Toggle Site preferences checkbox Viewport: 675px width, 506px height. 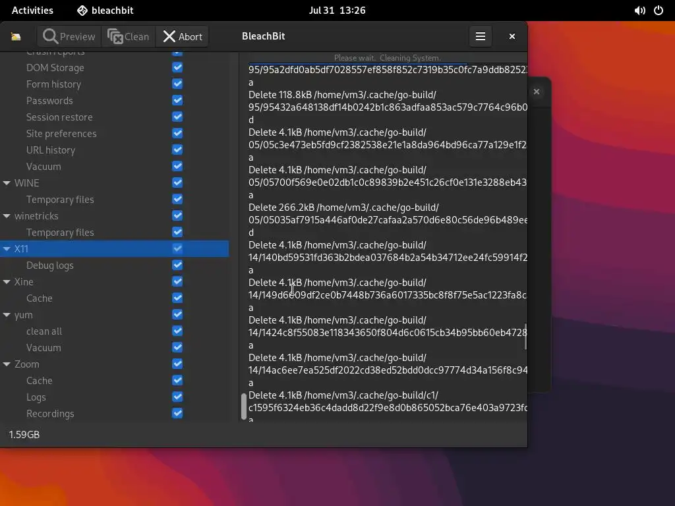pyautogui.click(x=177, y=133)
